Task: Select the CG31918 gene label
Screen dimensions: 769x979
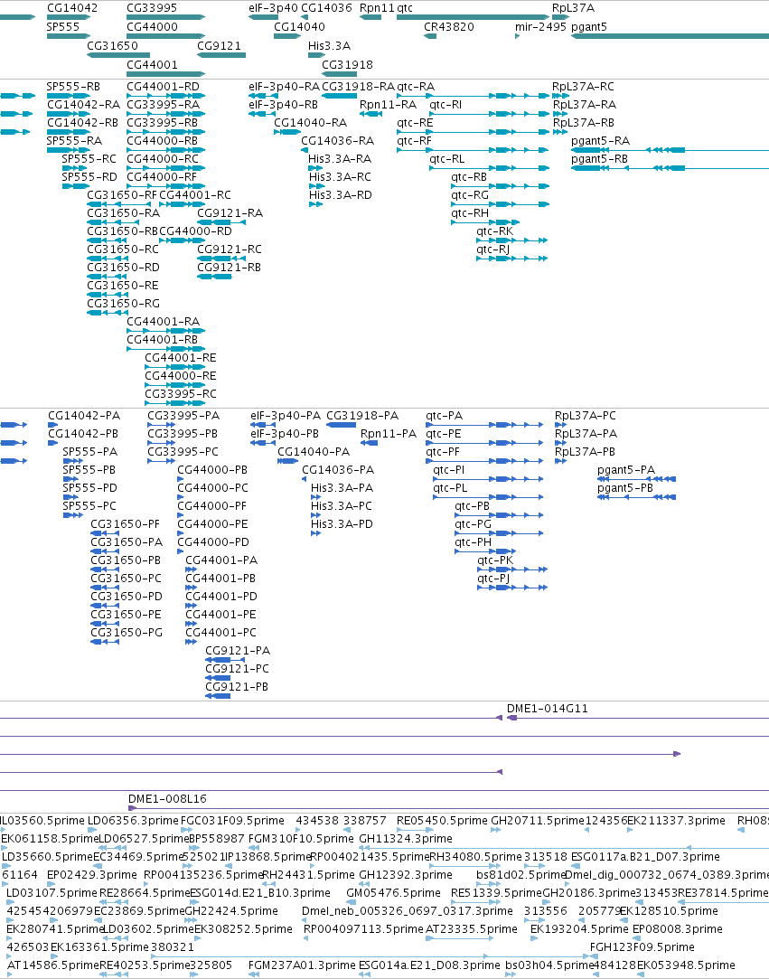Action: coord(347,64)
